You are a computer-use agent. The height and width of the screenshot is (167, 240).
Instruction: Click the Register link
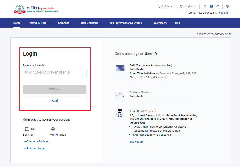click(224, 13)
